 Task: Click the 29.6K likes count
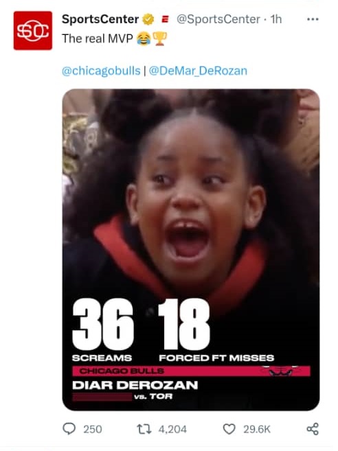(257, 429)
